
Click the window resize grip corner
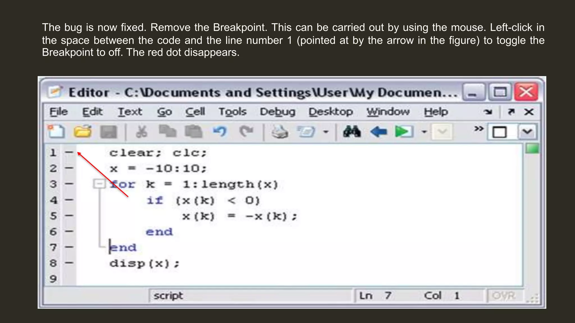(x=532, y=298)
